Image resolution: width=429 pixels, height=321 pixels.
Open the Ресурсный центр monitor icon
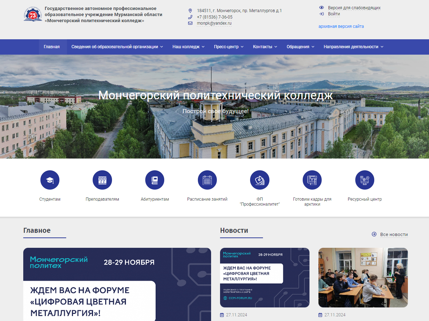tap(364, 180)
